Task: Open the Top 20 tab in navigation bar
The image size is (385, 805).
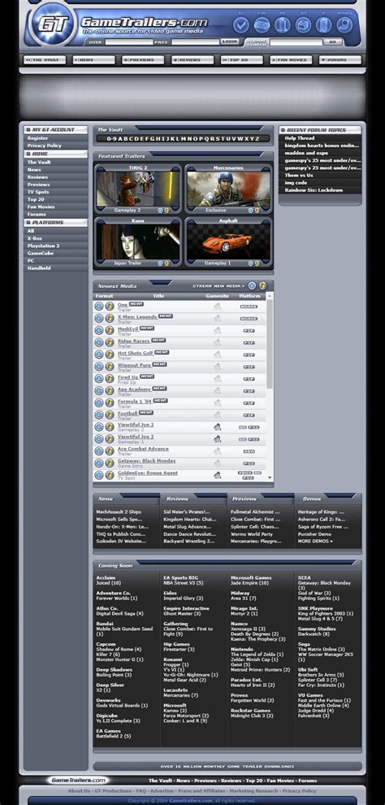Action: click(241, 60)
